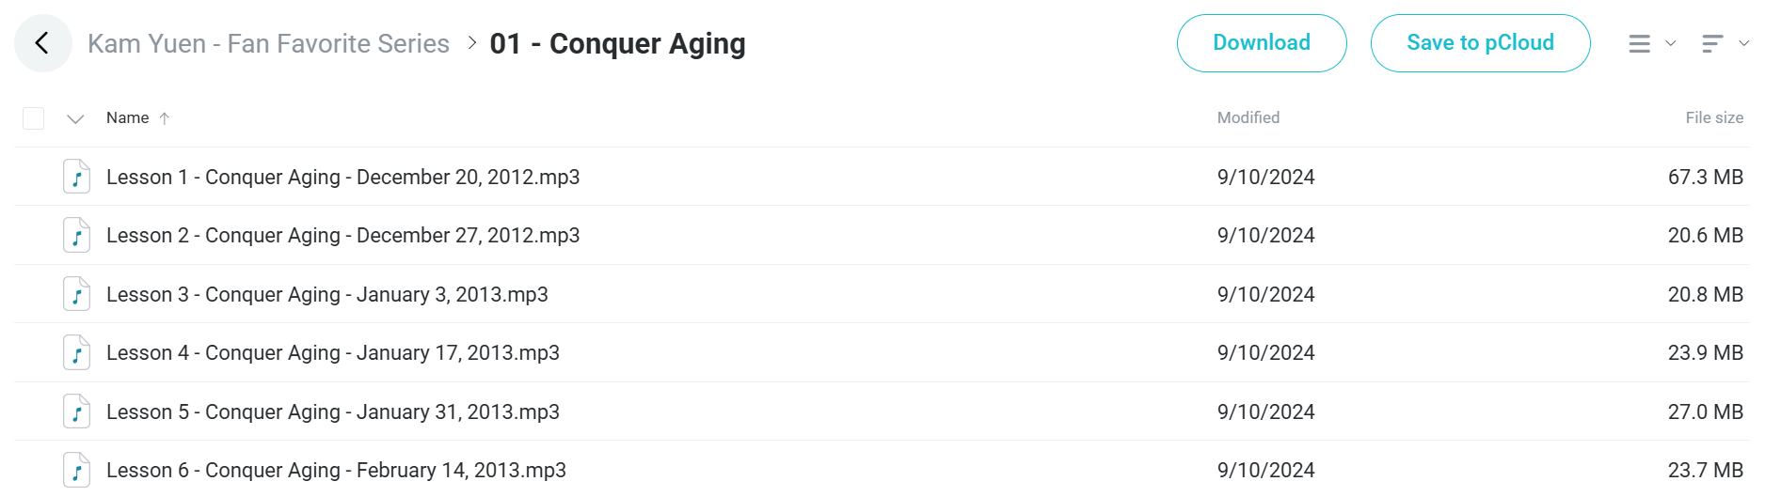Image resolution: width=1781 pixels, height=497 pixels.
Task: Open the list view layout menu
Action: 1640,43
